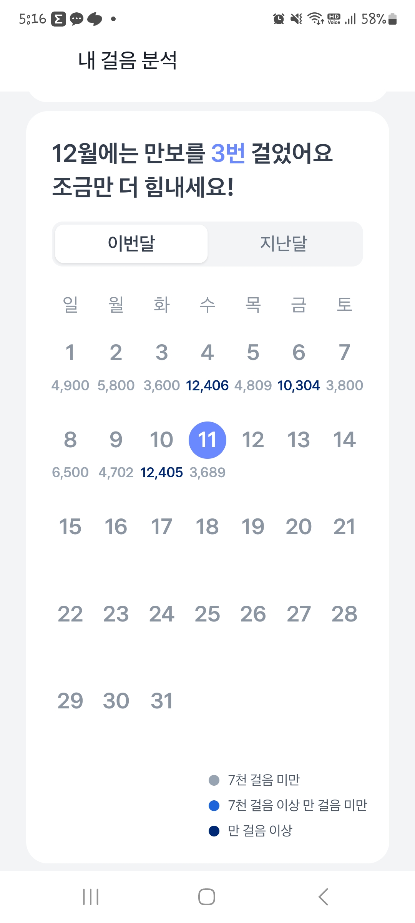Tap the chat bubble notification icon
The width and height of the screenshot is (415, 923).
pos(76,19)
